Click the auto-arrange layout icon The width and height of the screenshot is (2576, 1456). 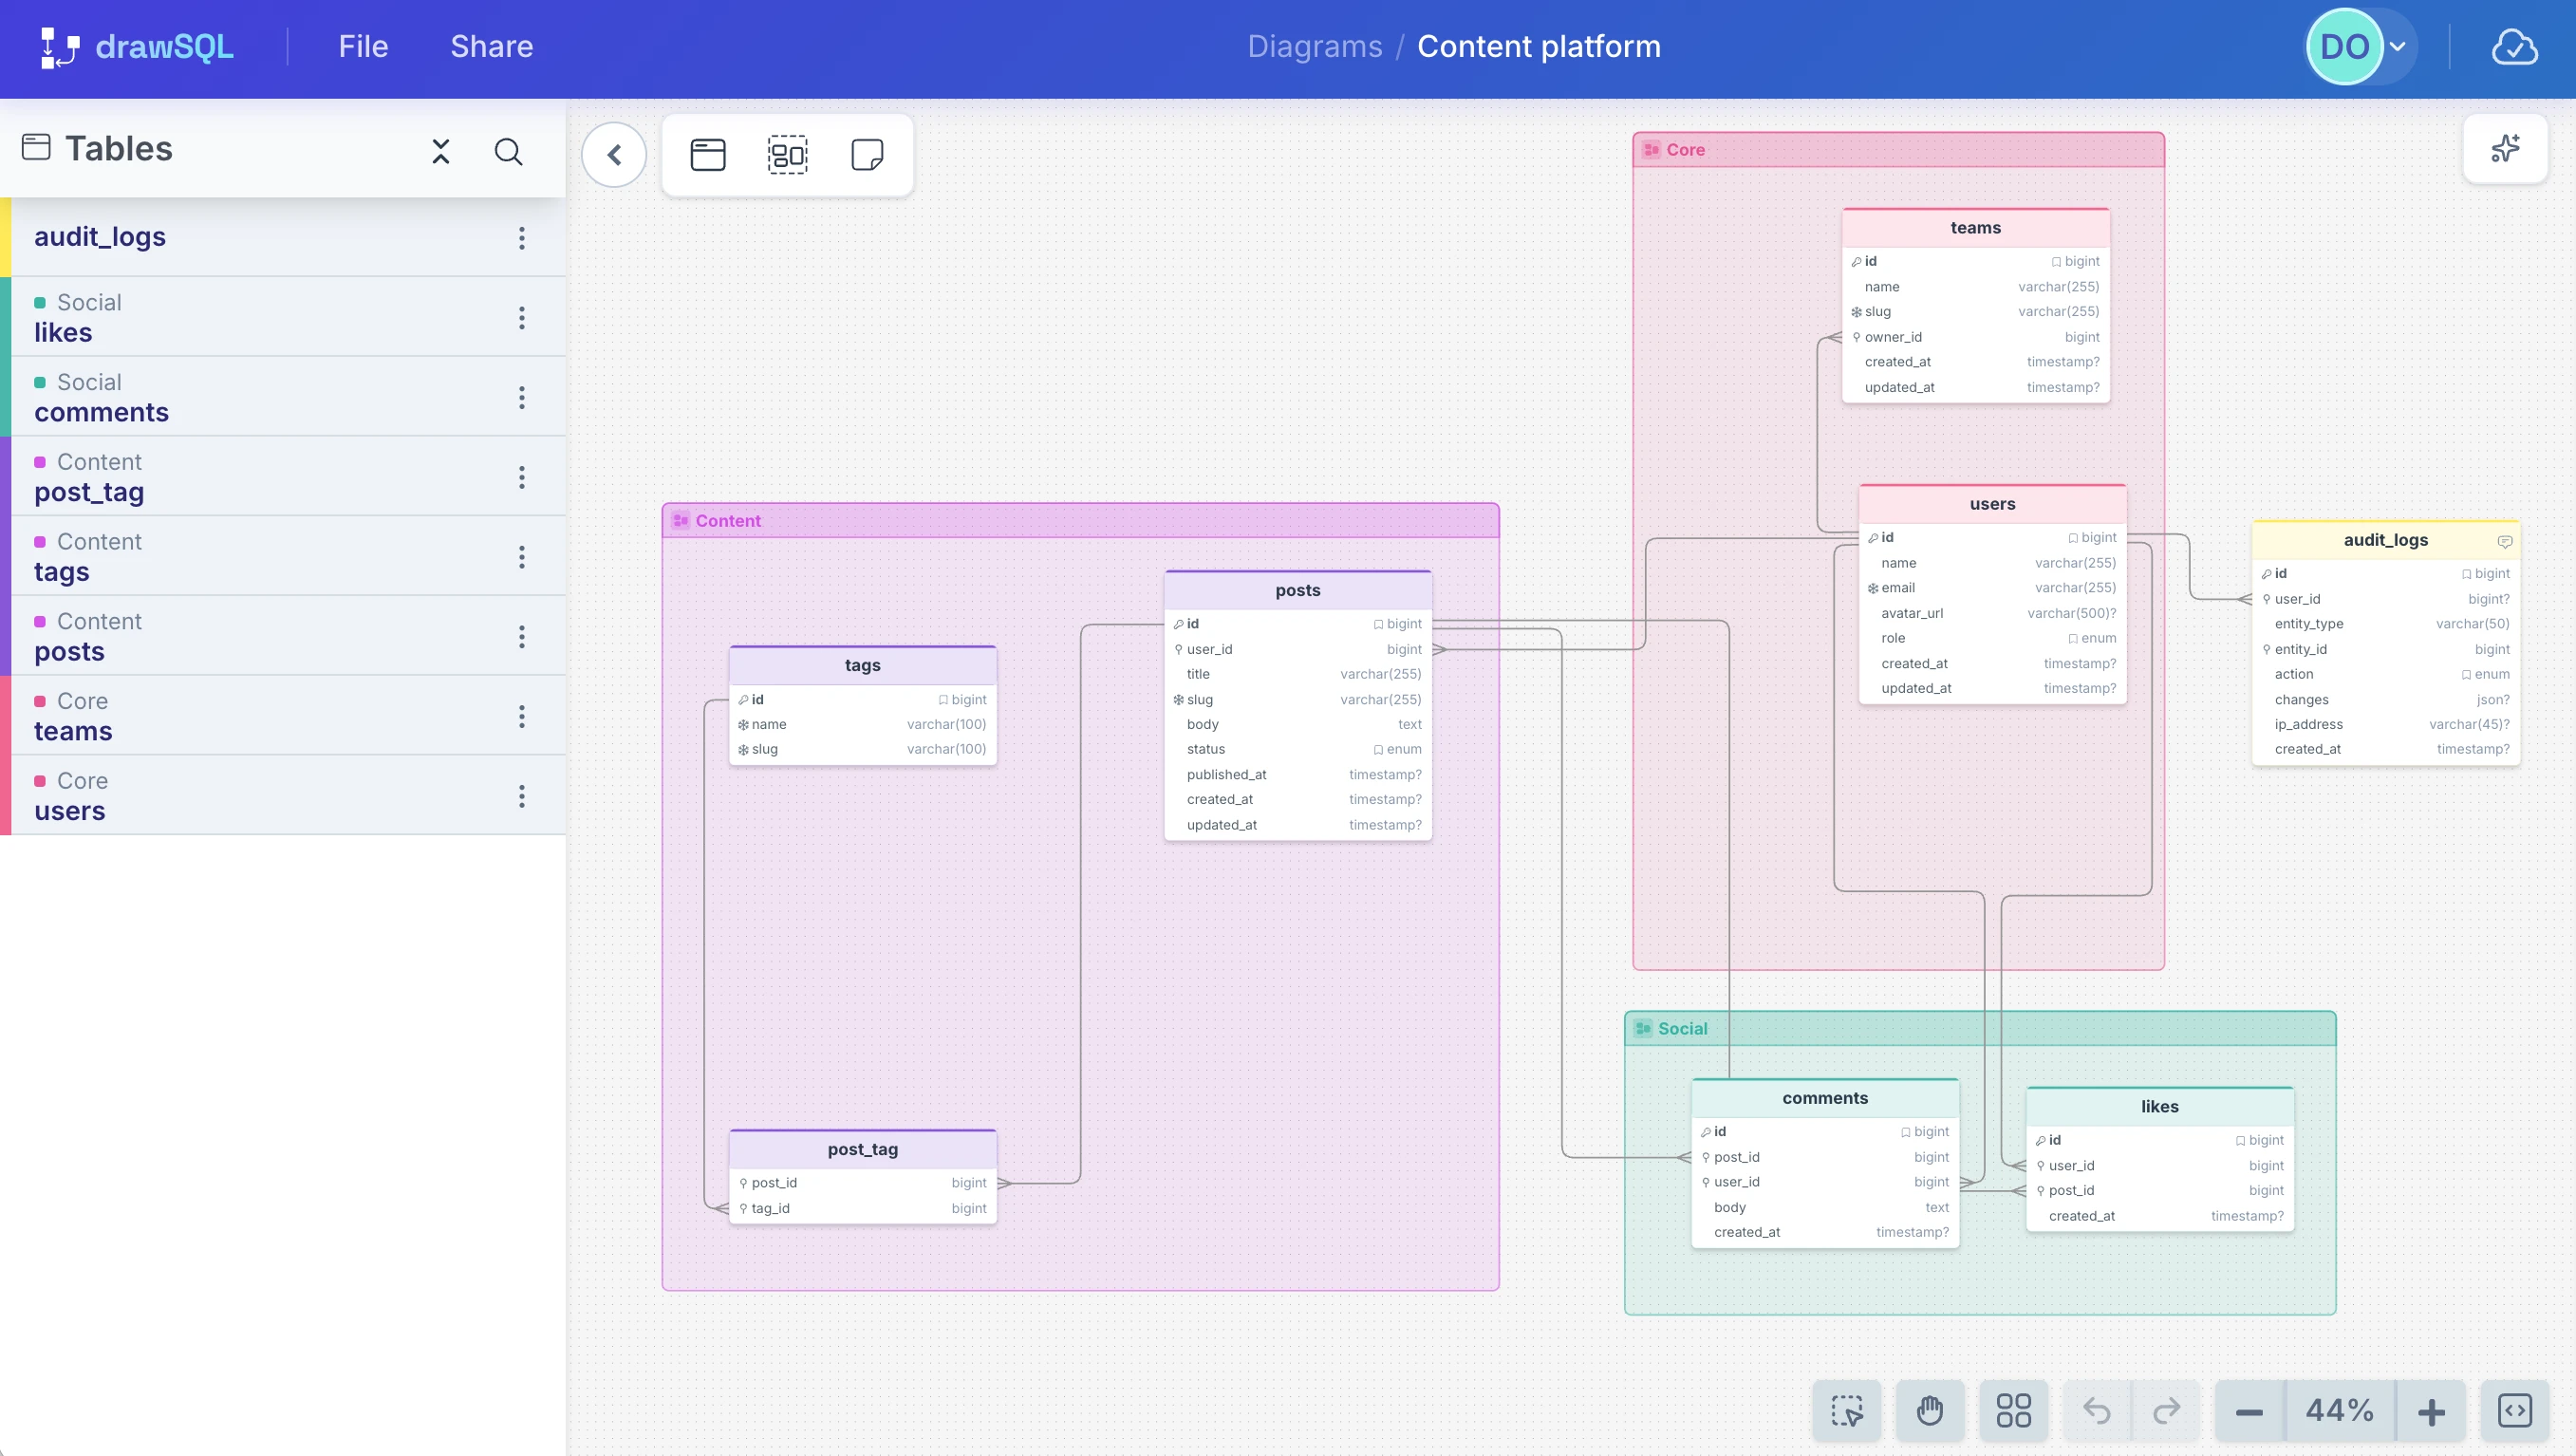pos(2015,1411)
